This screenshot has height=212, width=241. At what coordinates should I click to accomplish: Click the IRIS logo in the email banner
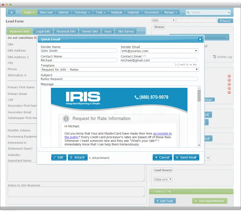pos(83,98)
